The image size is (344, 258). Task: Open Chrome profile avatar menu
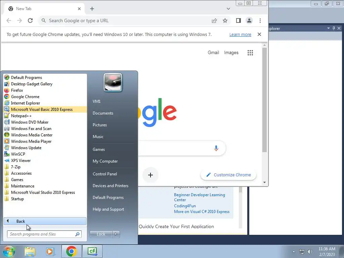click(x=249, y=20)
